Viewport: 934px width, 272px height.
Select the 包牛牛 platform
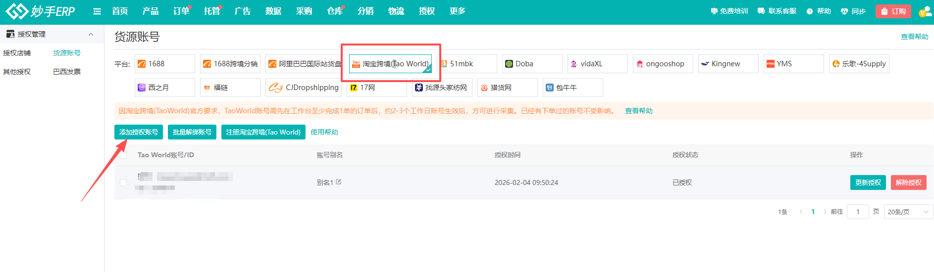pos(573,88)
